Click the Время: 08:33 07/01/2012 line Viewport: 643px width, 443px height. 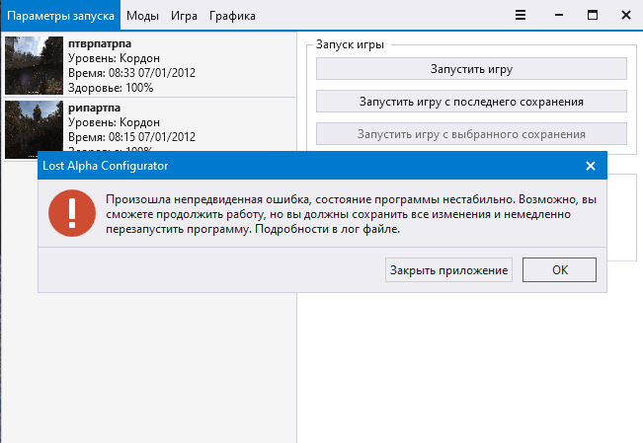[x=131, y=73]
